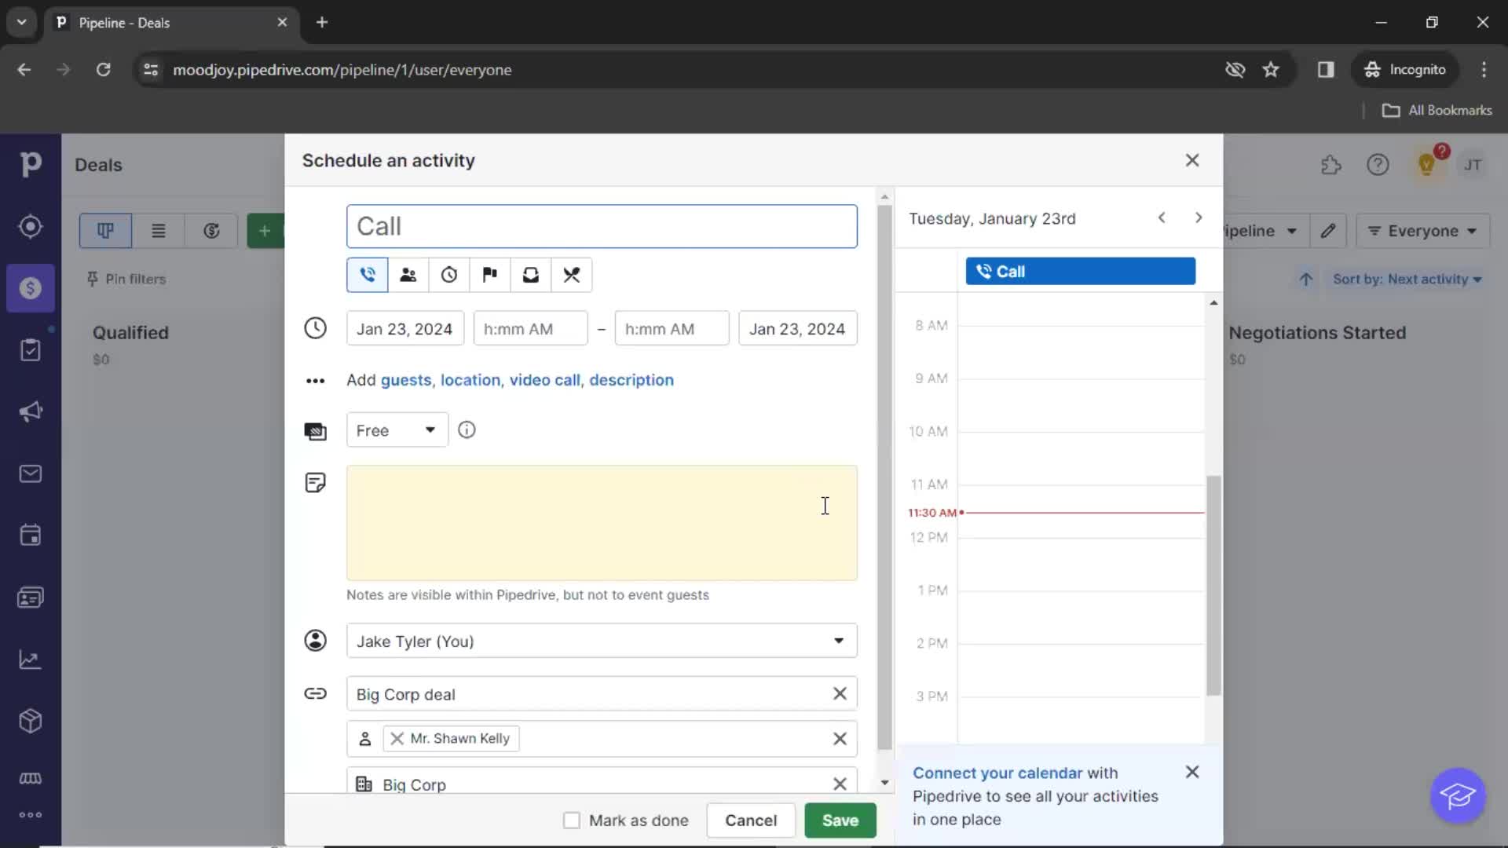Click the link/chain icon for associations
The width and height of the screenshot is (1508, 848).
tap(315, 694)
